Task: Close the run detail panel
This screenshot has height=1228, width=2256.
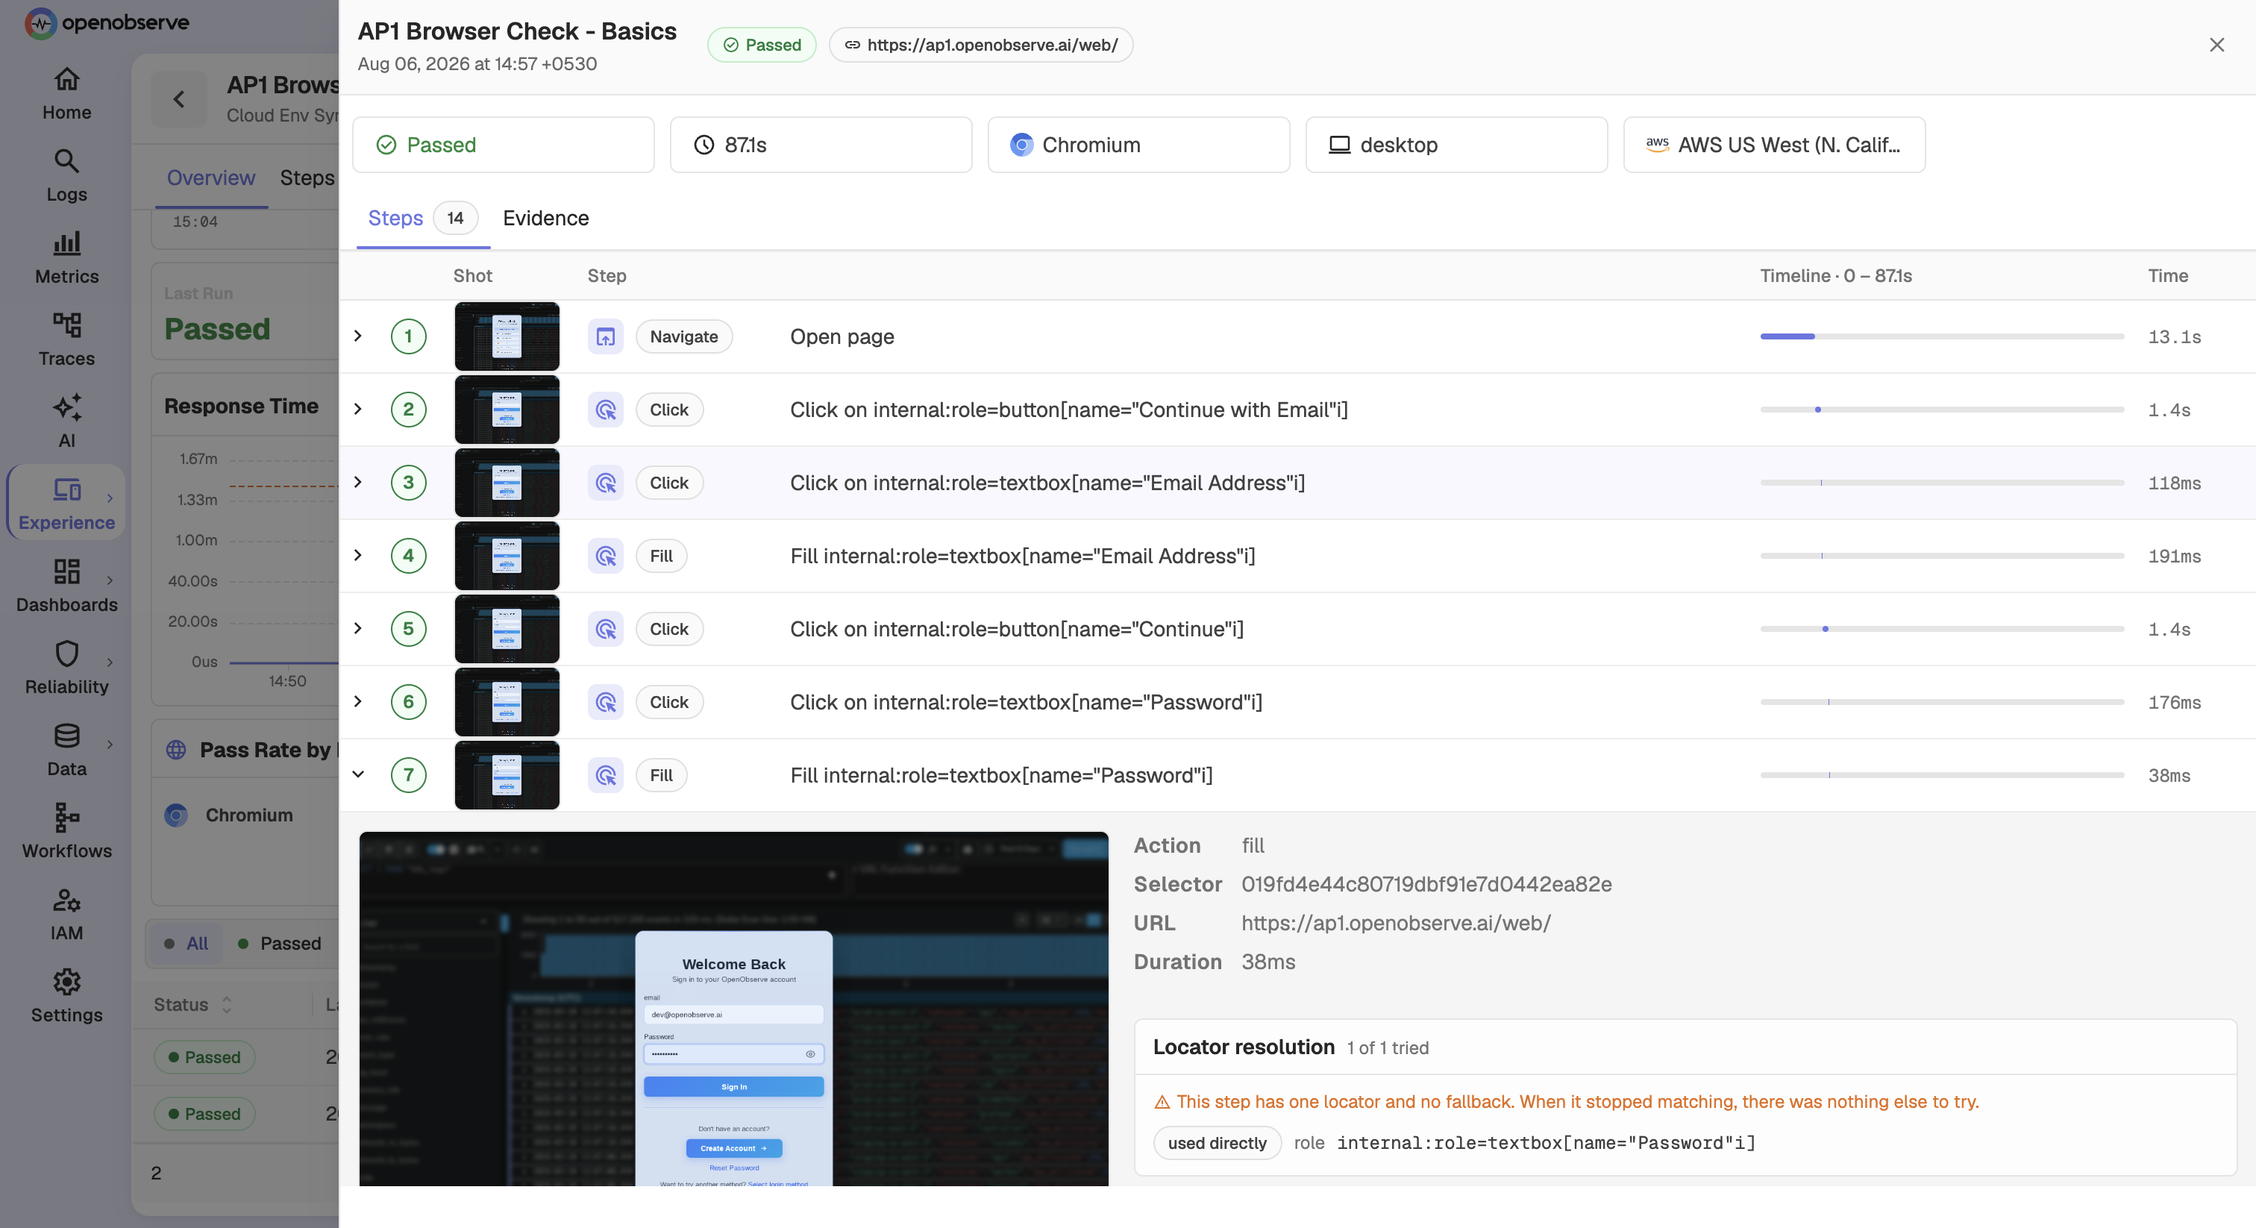Action: pyautogui.click(x=2216, y=45)
